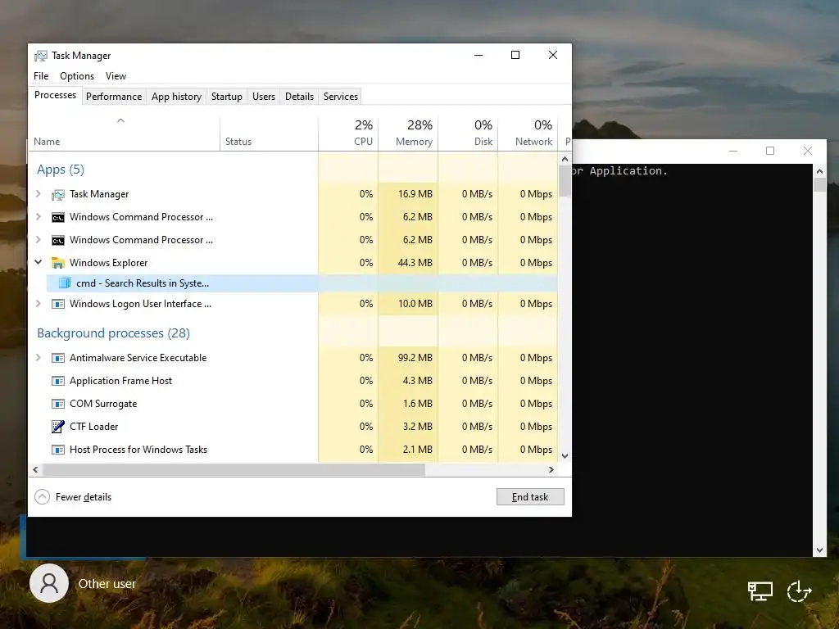Click the Apps (5) group header
The height and width of the screenshot is (629, 839).
pyautogui.click(x=61, y=170)
